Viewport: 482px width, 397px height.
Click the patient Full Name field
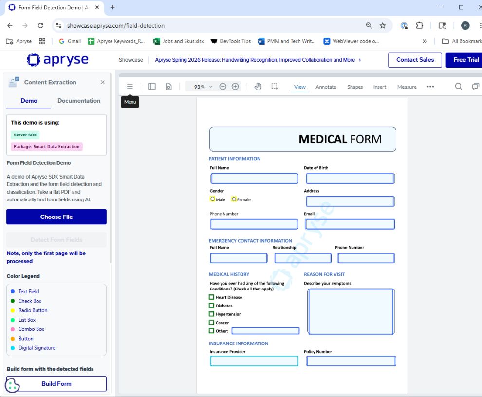(x=254, y=179)
